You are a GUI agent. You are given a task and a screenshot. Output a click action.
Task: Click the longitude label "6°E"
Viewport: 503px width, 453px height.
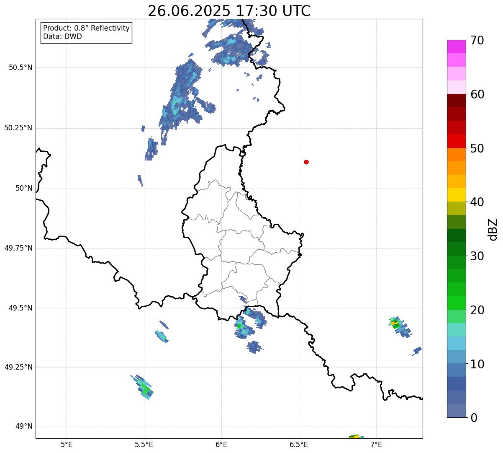(221, 445)
